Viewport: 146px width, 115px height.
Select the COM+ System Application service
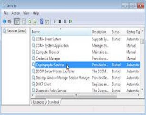[x=52, y=46]
